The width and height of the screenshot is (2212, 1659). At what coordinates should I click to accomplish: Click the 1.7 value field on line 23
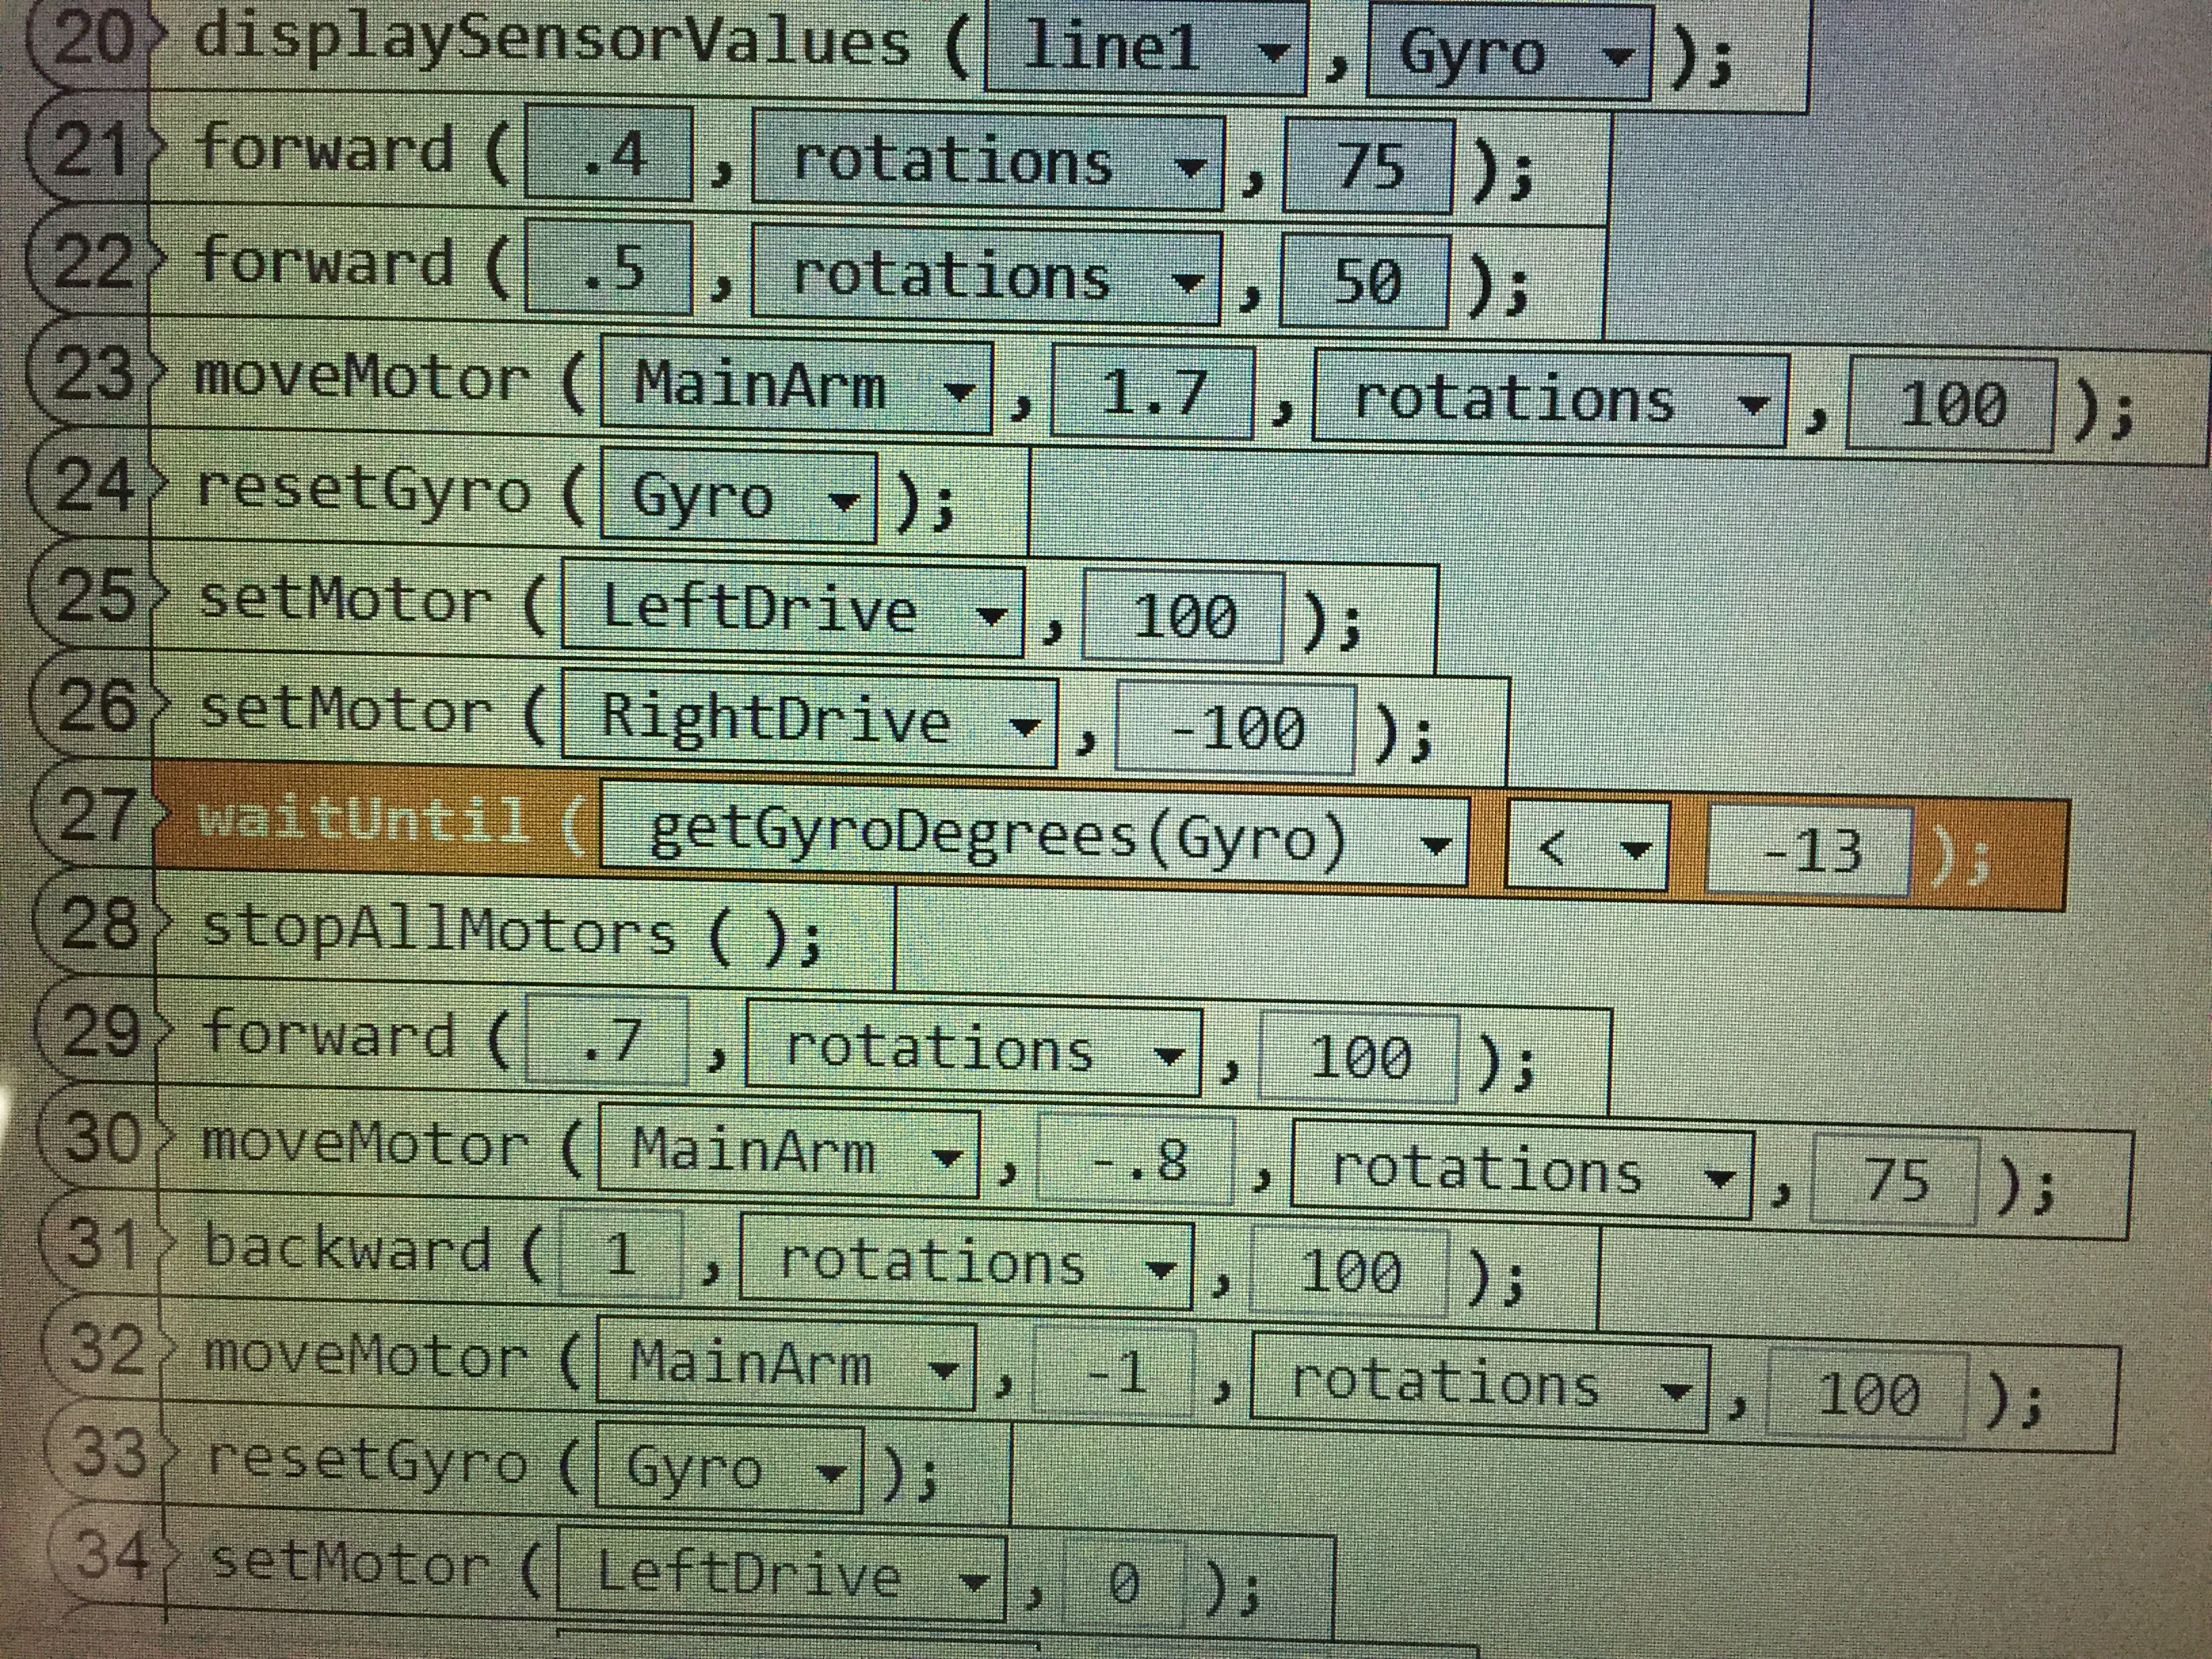click(x=1152, y=392)
